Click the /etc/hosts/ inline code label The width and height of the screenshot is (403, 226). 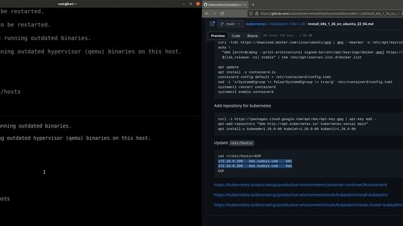click(241, 143)
